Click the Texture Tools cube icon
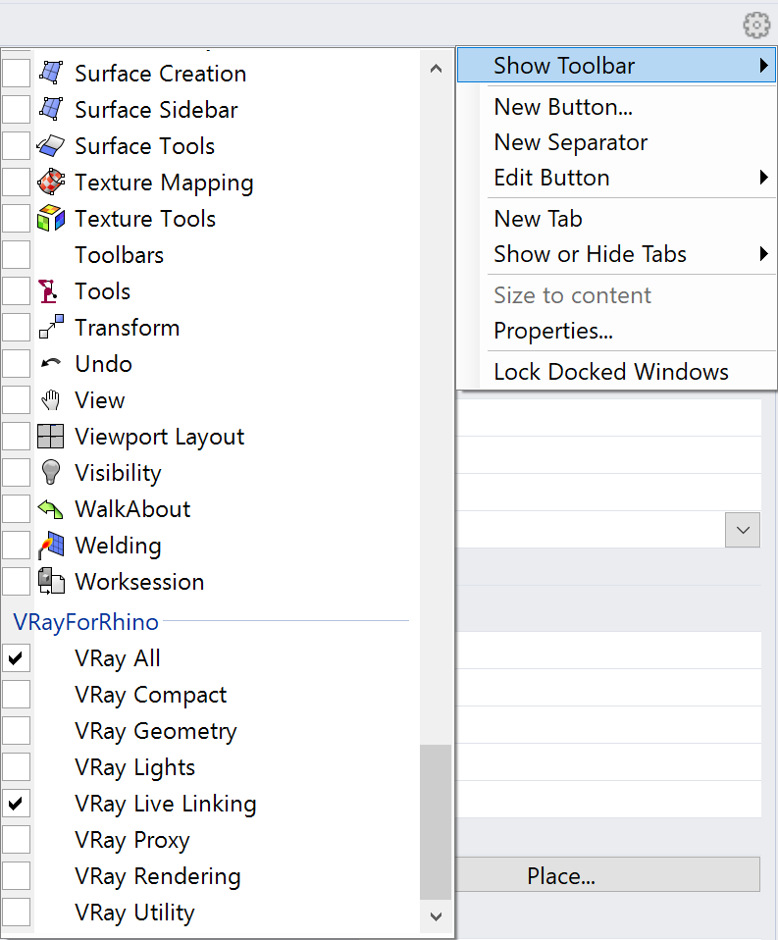The height and width of the screenshot is (940, 778). tap(51, 218)
